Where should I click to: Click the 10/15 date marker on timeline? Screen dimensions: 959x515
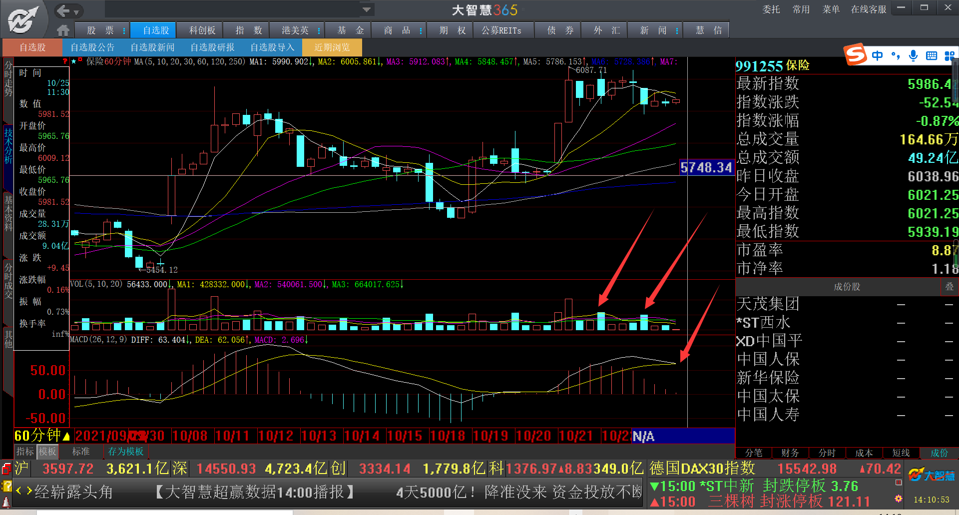(x=405, y=436)
